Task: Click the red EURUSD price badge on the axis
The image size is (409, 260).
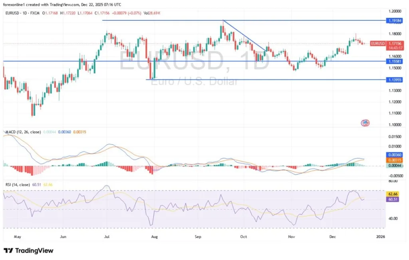Action: click(377, 44)
